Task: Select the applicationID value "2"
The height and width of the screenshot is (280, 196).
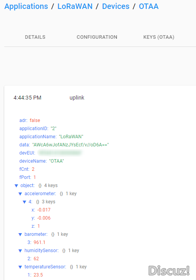Action: pyautogui.click(x=54, y=129)
